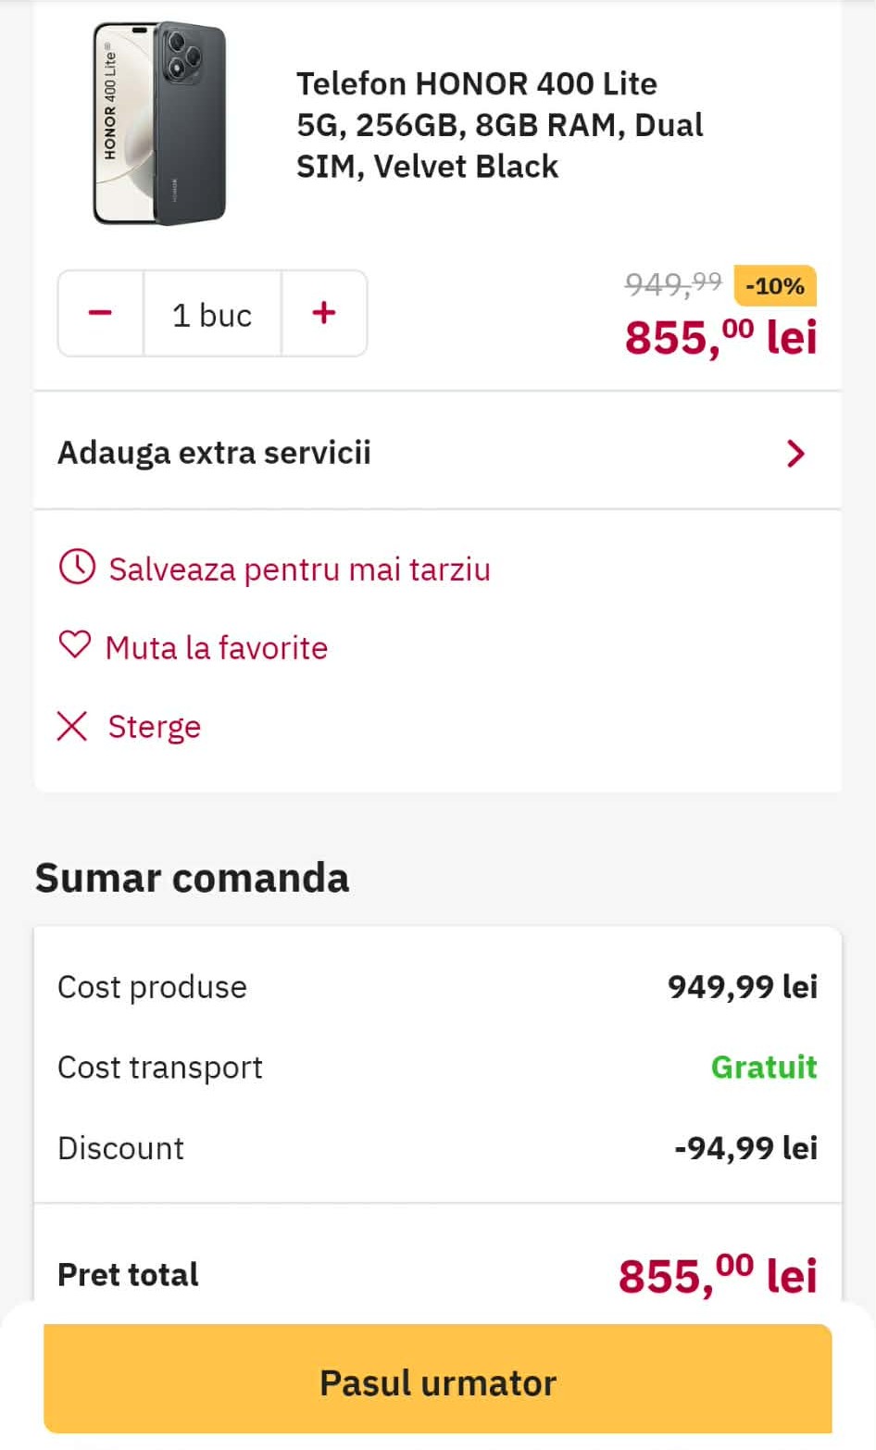Select the Adauga extra servicii label
876x1450 pixels.
[214, 453]
